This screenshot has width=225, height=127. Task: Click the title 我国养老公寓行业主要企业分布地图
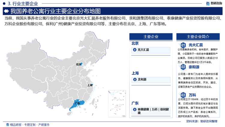pyautogui.click(x=55, y=11)
